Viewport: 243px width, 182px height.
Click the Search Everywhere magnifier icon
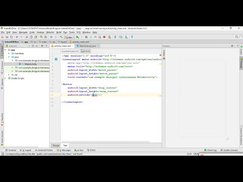coord(236,37)
